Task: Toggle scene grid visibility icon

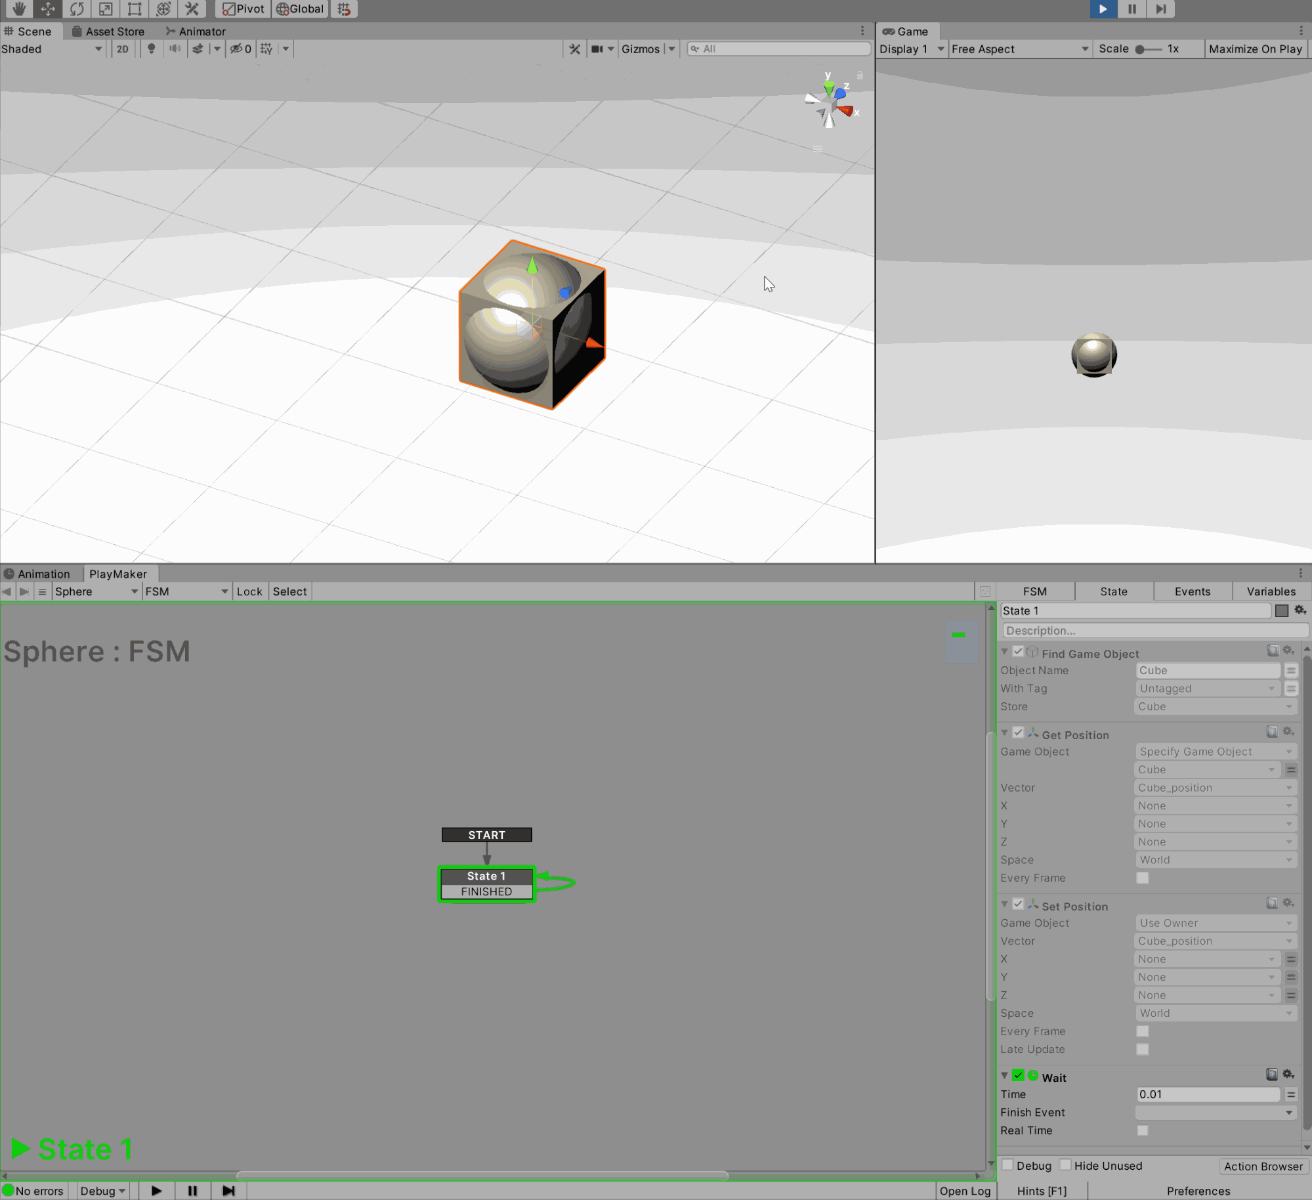Action: point(266,49)
